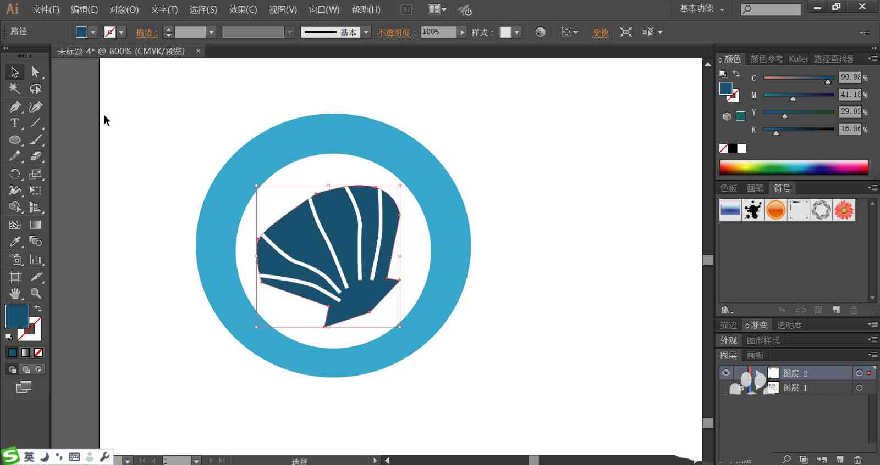The image size is (880, 465).
Task: Open the 对象(O) menu
Action: click(124, 10)
